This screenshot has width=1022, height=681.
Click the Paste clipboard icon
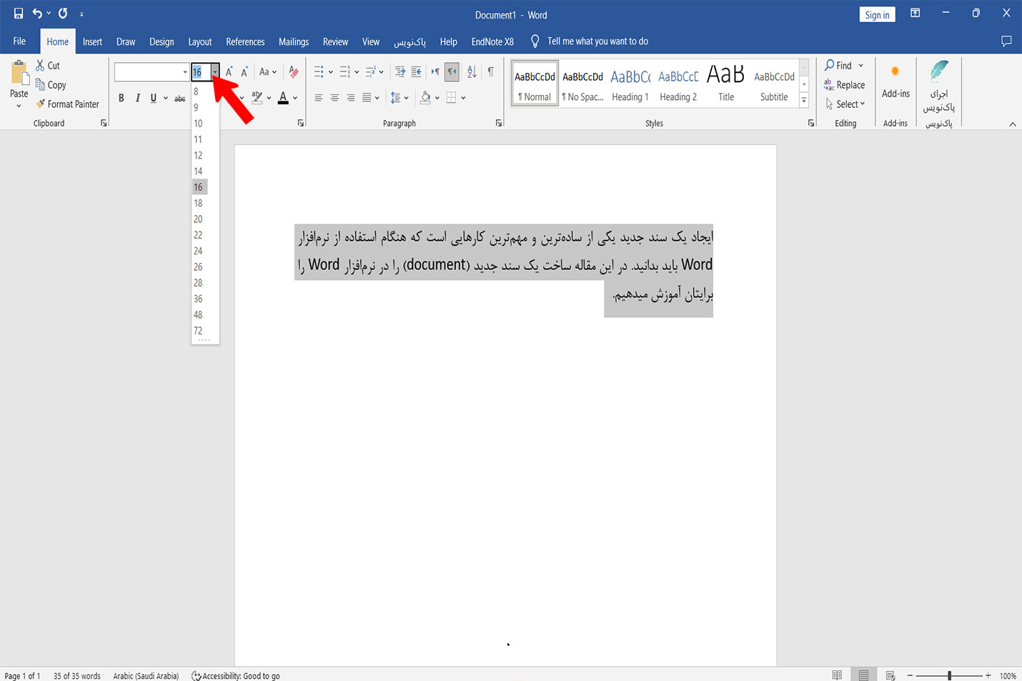click(x=19, y=74)
